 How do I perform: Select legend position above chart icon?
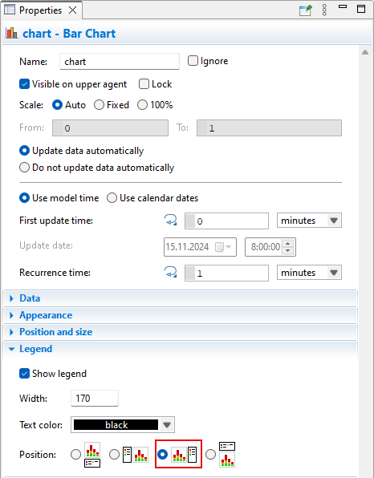pos(227,455)
